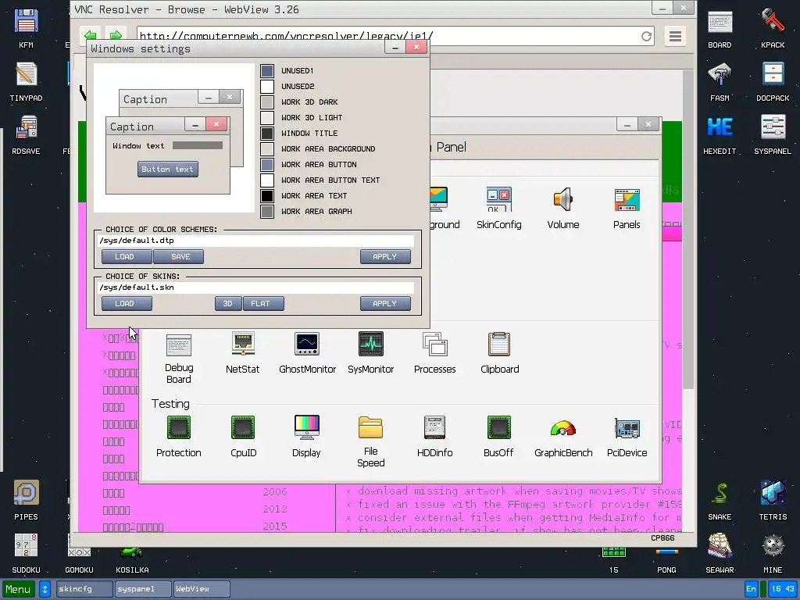Open Clipboard in the system panel
The image size is (800, 600).
pos(499,352)
